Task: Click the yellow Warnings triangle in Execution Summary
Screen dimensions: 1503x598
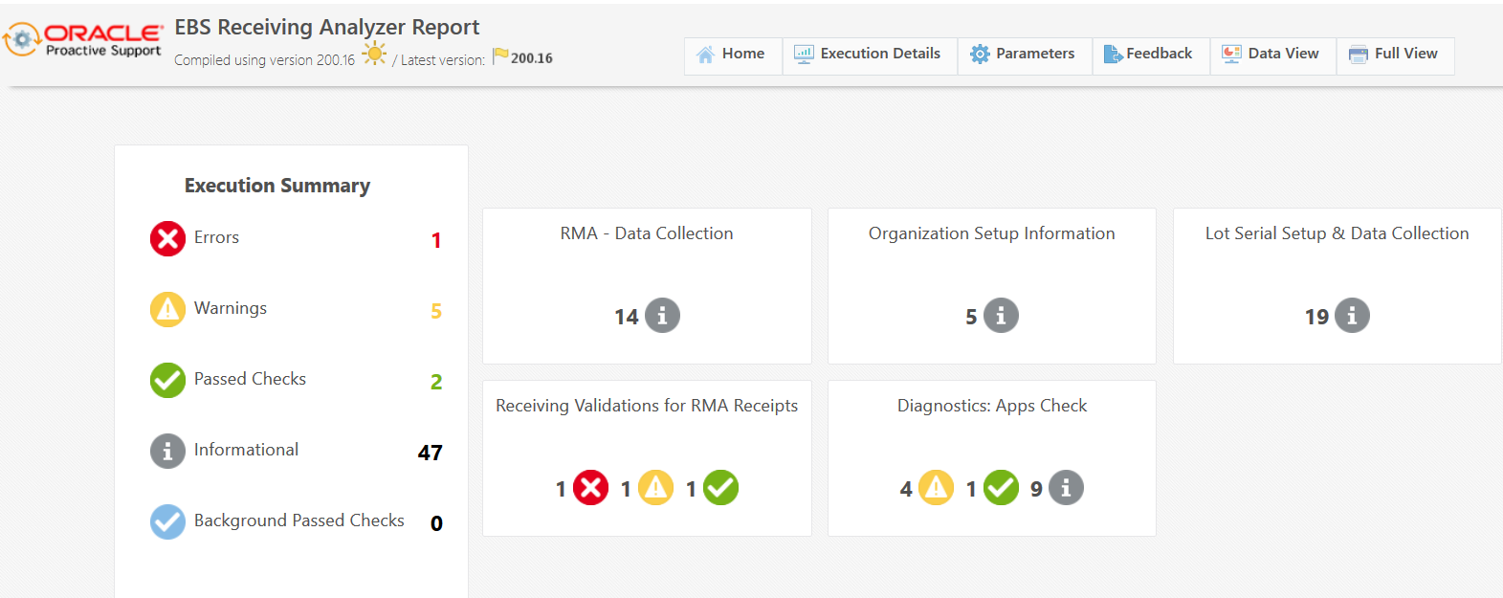Action: [167, 309]
